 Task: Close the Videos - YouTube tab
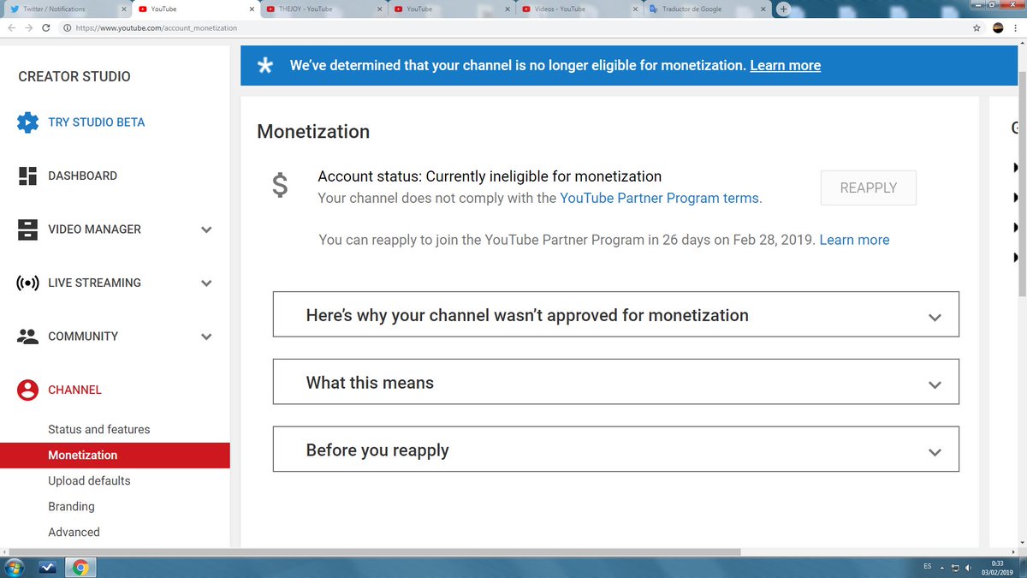(x=636, y=9)
